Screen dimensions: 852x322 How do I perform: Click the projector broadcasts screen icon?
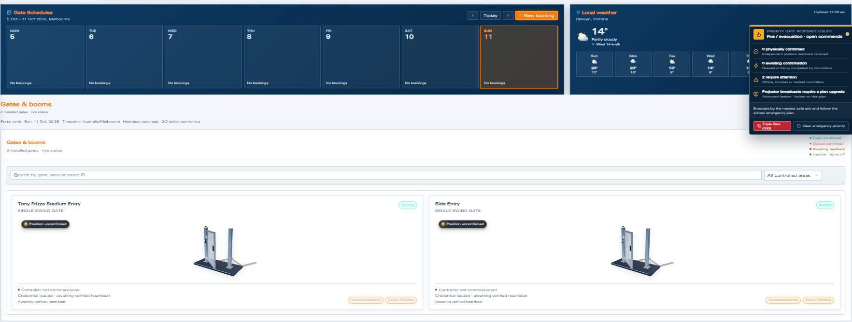[x=756, y=94]
